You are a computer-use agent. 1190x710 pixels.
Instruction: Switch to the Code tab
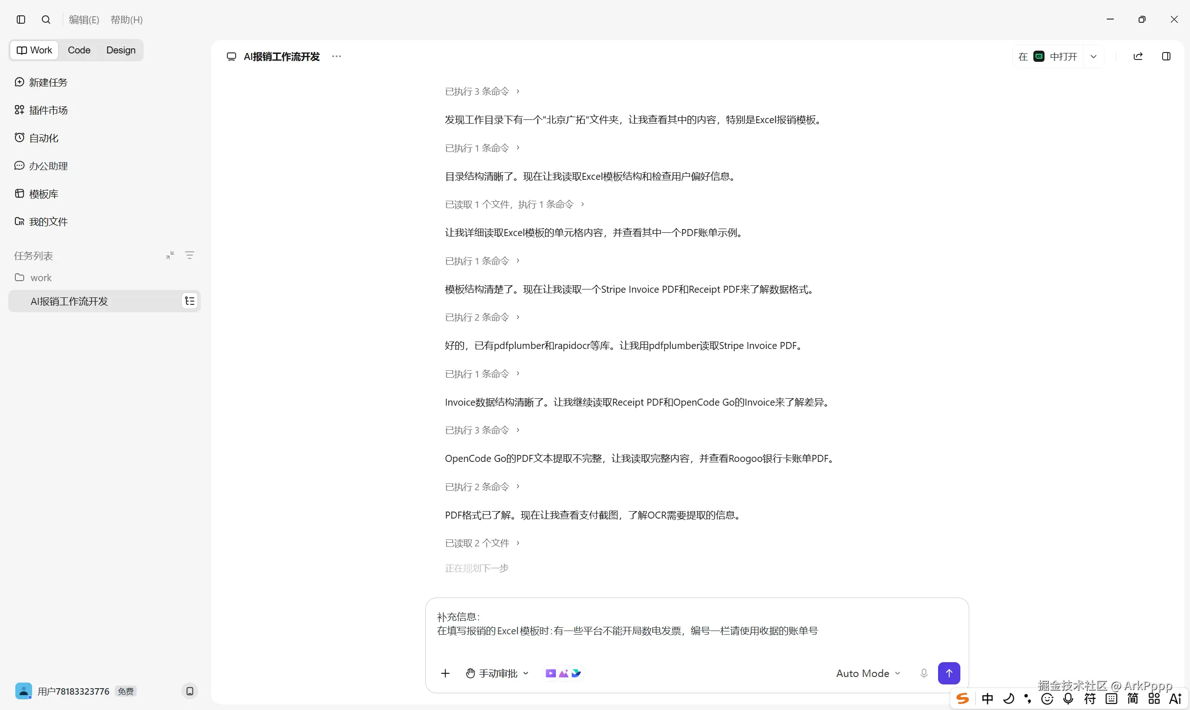(x=79, y=50)
